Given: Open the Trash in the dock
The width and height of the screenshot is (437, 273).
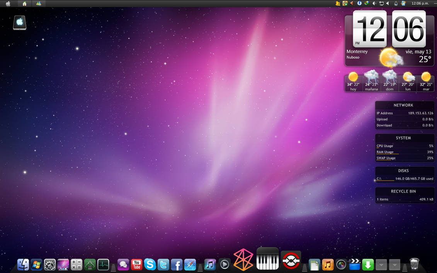Looking at the screenshot, I should tap(414, 264).
